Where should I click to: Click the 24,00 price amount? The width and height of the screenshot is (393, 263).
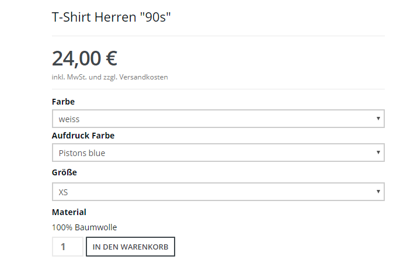76,58
